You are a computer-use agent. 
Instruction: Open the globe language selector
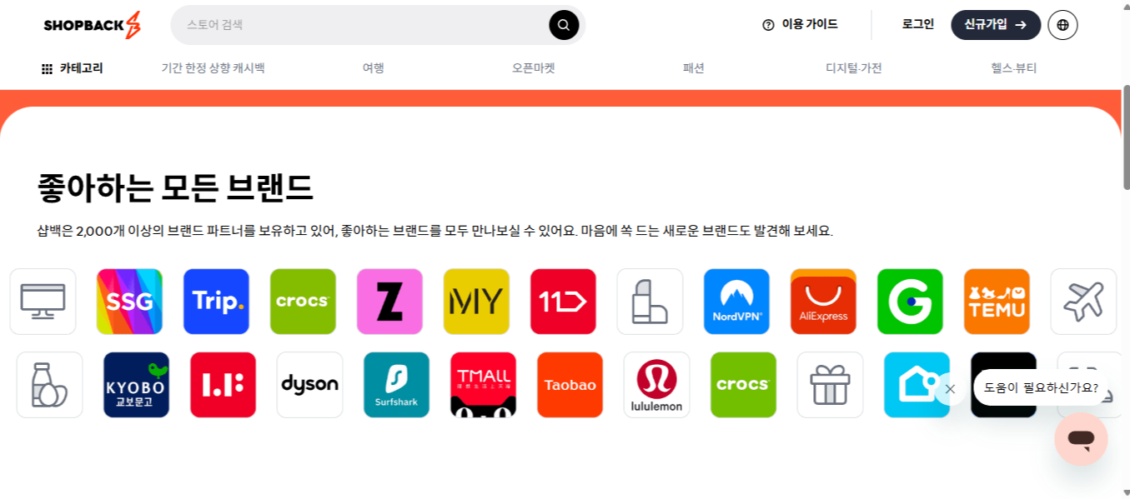click(1062, 25)
